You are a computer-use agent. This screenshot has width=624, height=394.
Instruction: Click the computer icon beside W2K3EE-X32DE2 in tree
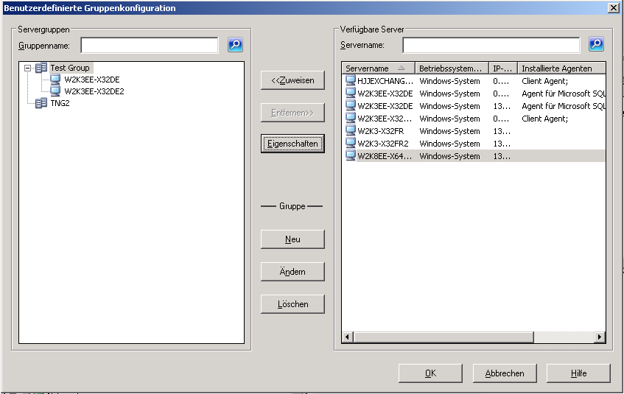(x=55, y=91)
